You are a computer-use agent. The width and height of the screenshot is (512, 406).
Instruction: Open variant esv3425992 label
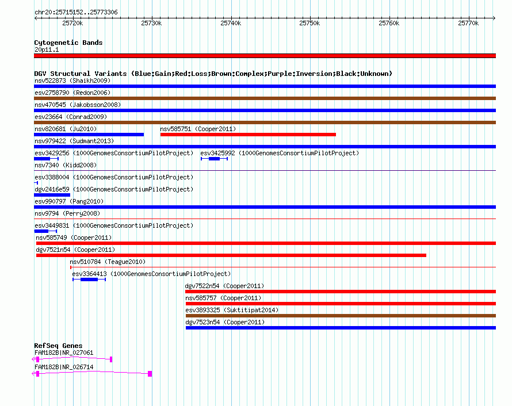pos(280,153)
